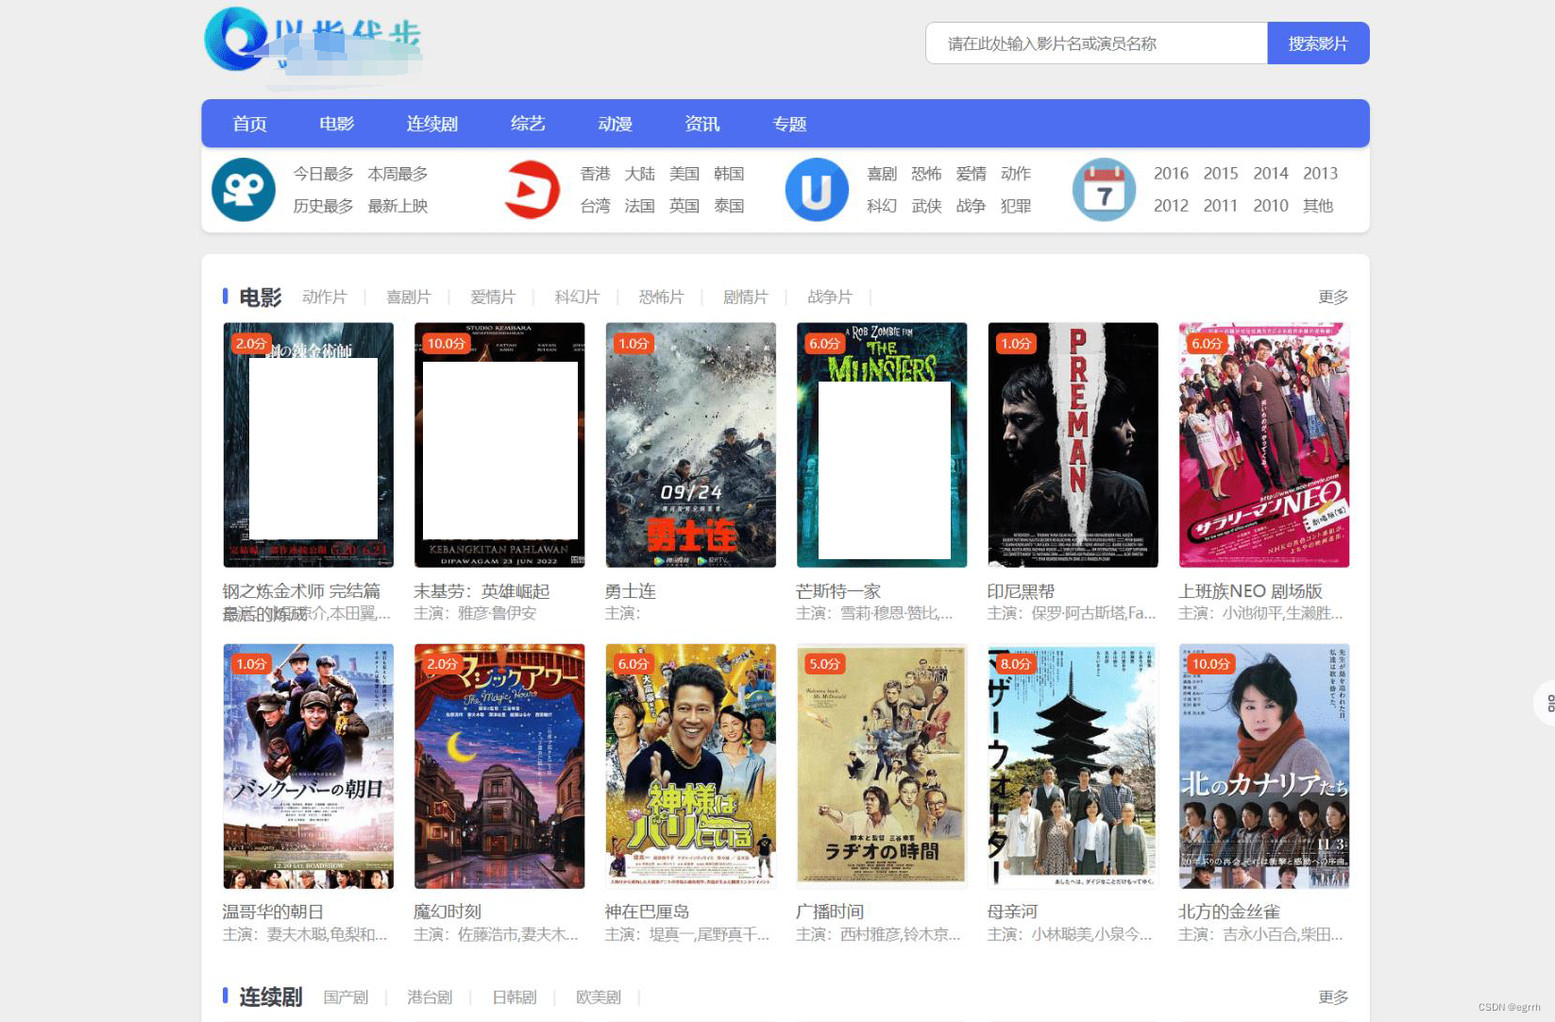The width and height of the screenshot is (1555, 1022).
Task: Select 日韩剧 series category tab
Action: pos(515,997)
